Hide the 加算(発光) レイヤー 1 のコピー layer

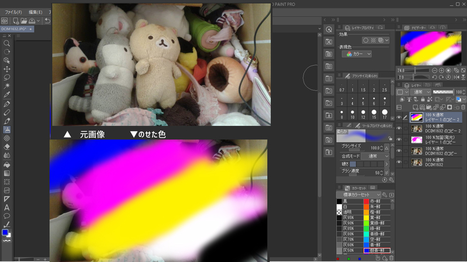tap(399, 139)
